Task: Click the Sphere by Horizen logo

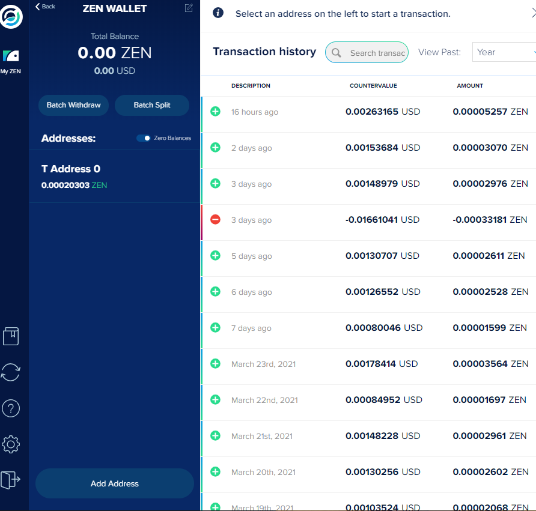Action: [11, 16]
